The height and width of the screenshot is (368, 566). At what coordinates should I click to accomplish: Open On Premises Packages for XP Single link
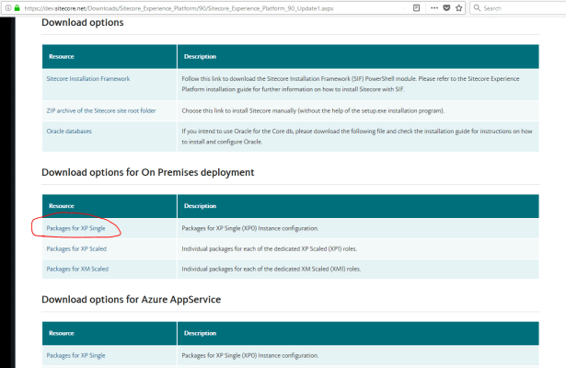[x=75, y=228]
